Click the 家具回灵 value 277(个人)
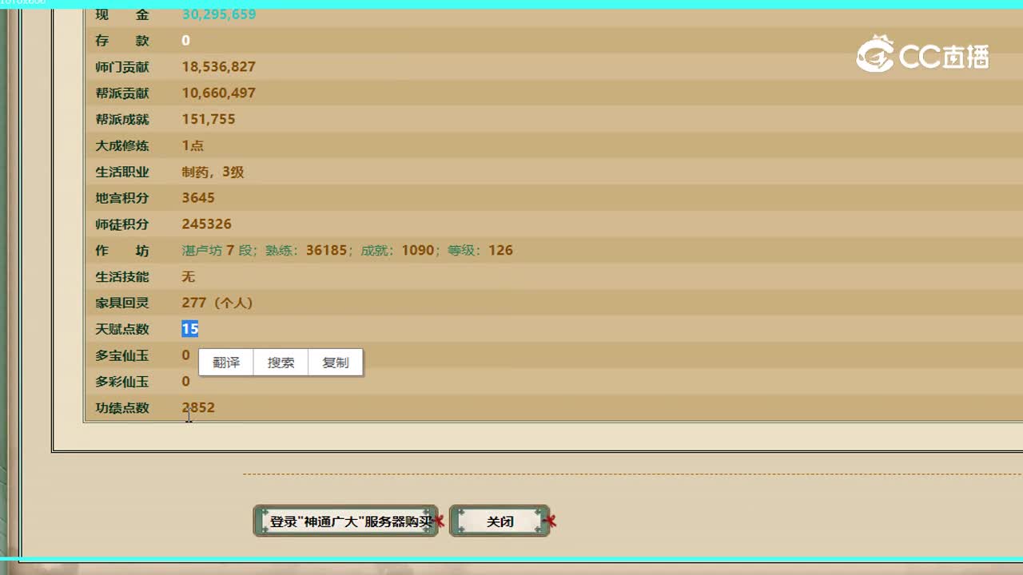The image size is (1023, 575). (x=217, y=303)
